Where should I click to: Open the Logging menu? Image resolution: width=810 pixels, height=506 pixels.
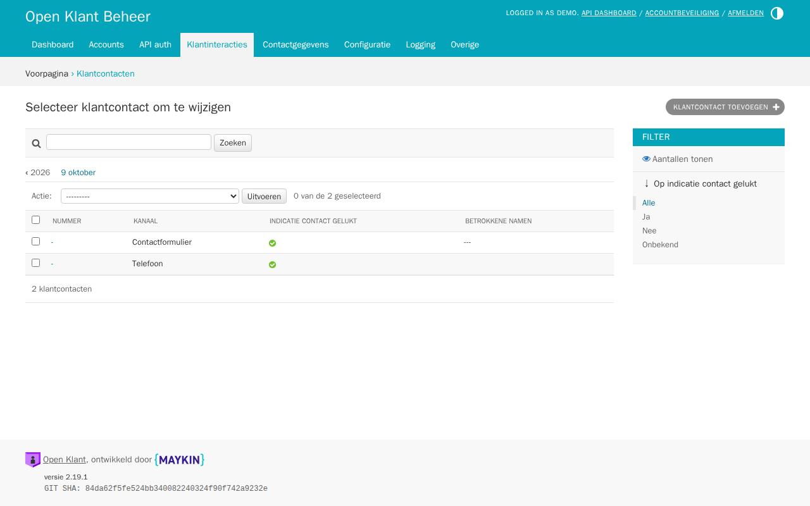click(421, 45)
